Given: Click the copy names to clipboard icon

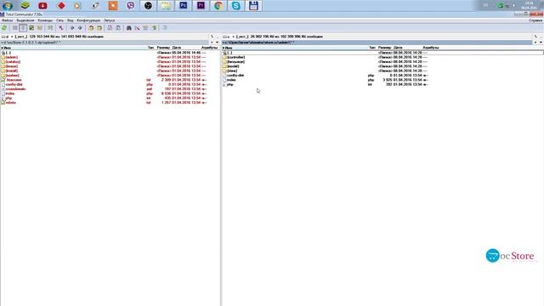Looking at the screenshot, I should [154, 28].
